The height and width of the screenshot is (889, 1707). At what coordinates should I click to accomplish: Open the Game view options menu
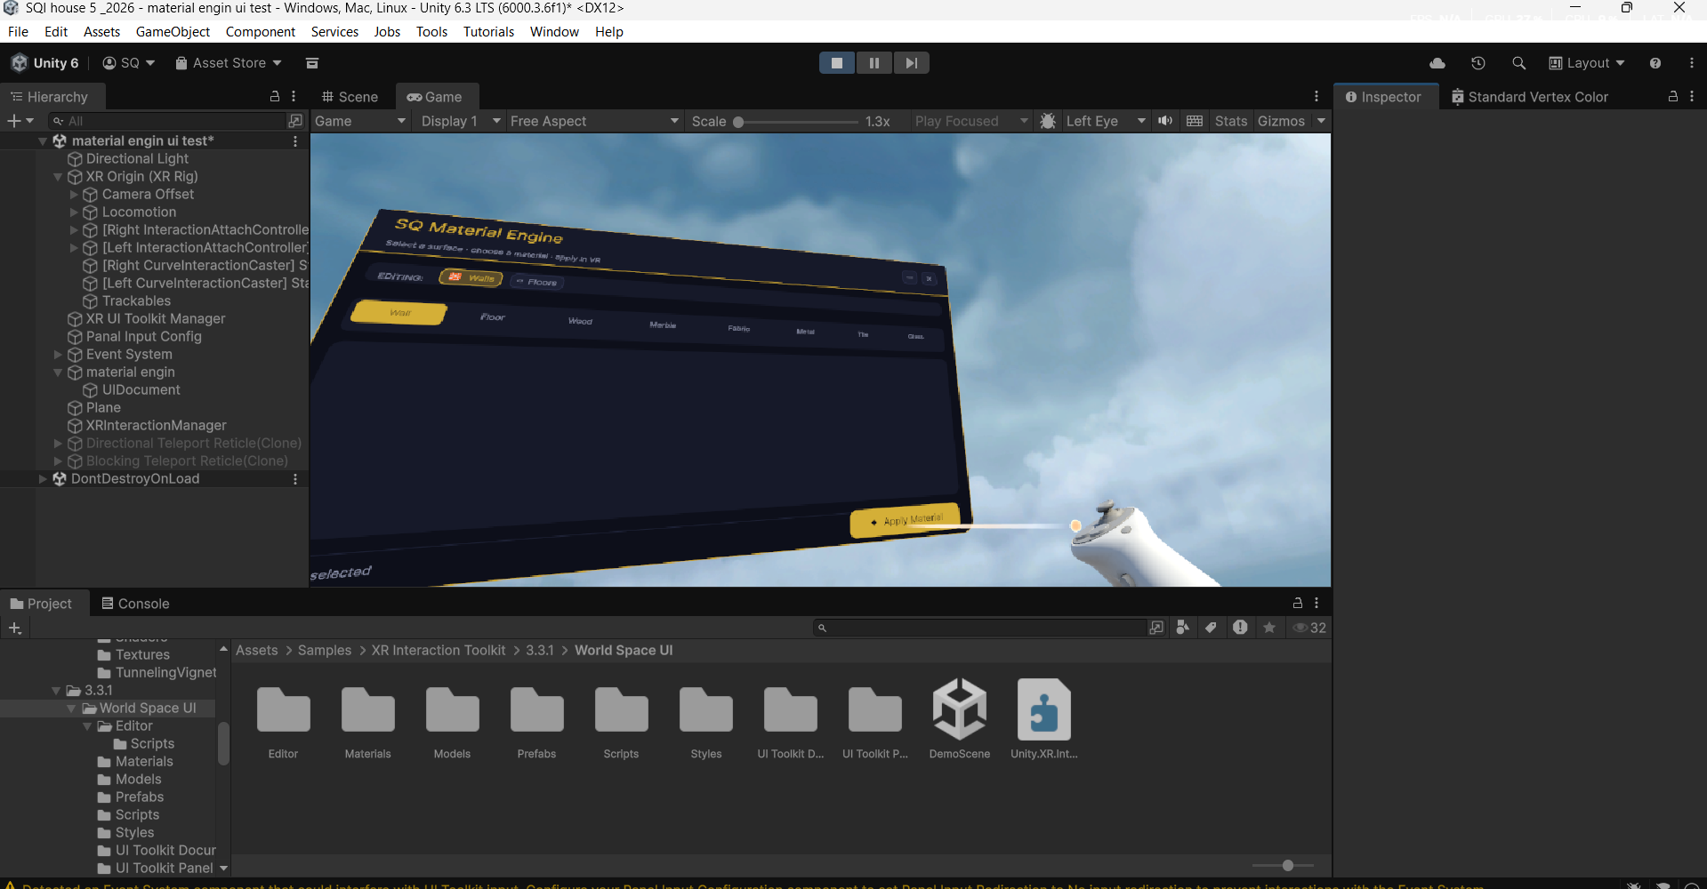tap(1316, 96)
